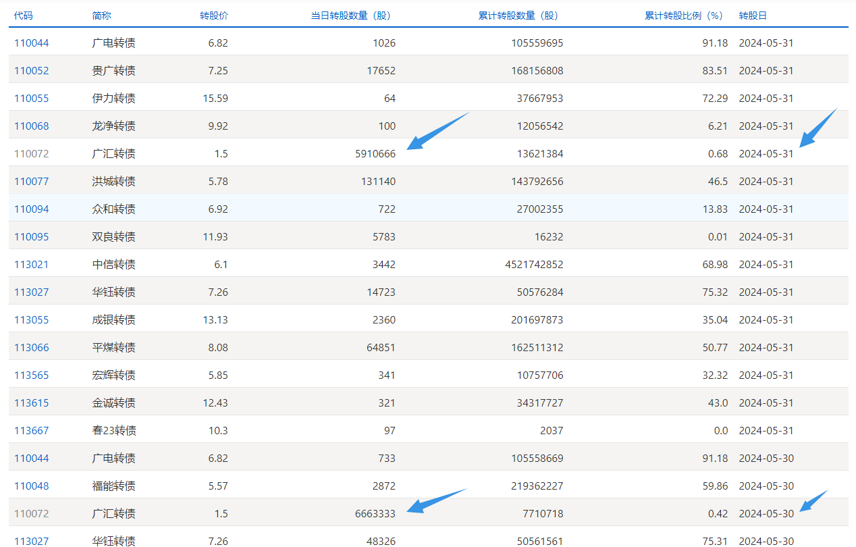Screen dimensions: 856x547
Task: Open code 110044 in the 2024-05-30 row
Action: pos(32,459)
